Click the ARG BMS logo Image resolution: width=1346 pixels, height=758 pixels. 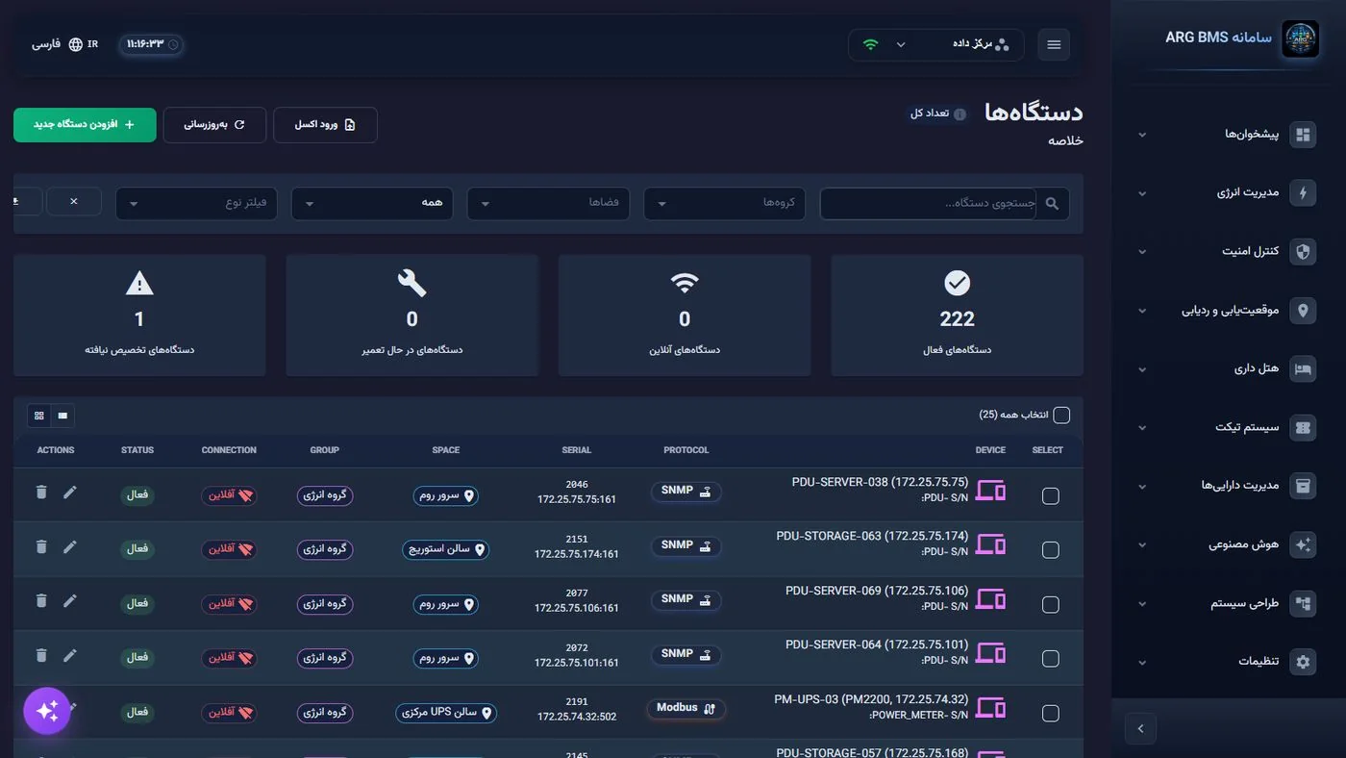tap(1300, 39)
